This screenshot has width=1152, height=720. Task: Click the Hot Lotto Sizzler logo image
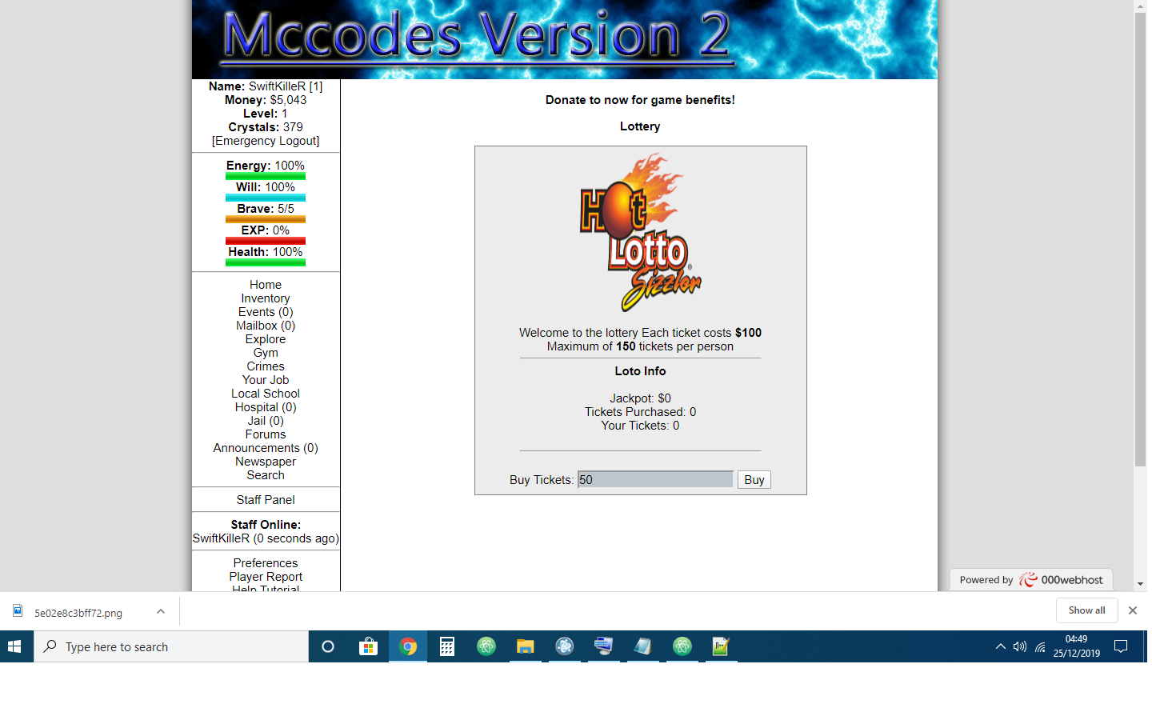tap(640, 232)
